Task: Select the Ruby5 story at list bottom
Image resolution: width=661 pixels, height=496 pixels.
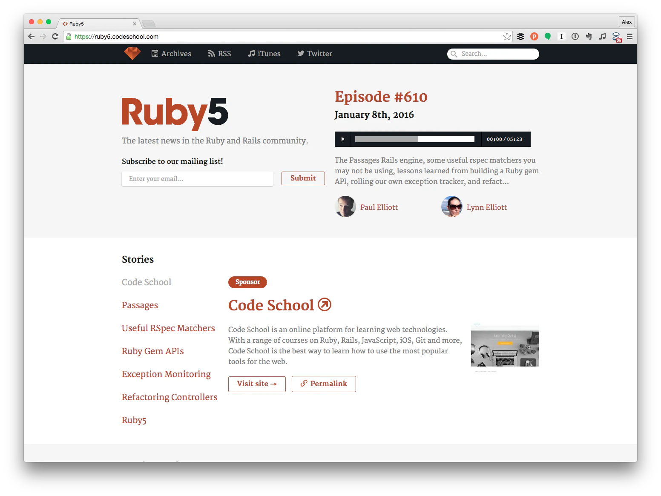Action: (134, 420)
